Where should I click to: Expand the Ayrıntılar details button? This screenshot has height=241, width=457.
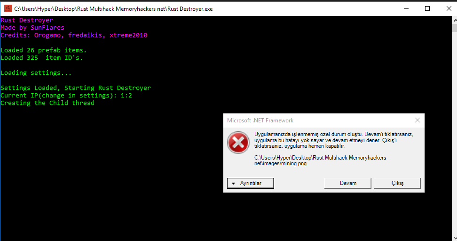250,183
